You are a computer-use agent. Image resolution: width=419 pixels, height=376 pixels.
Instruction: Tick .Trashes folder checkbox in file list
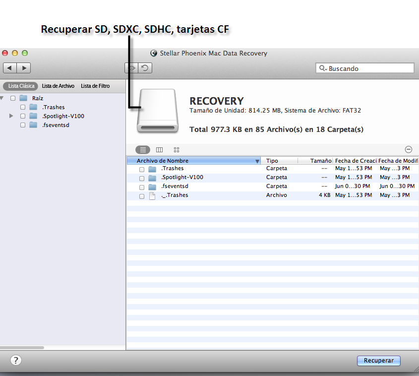click(142, 170)
